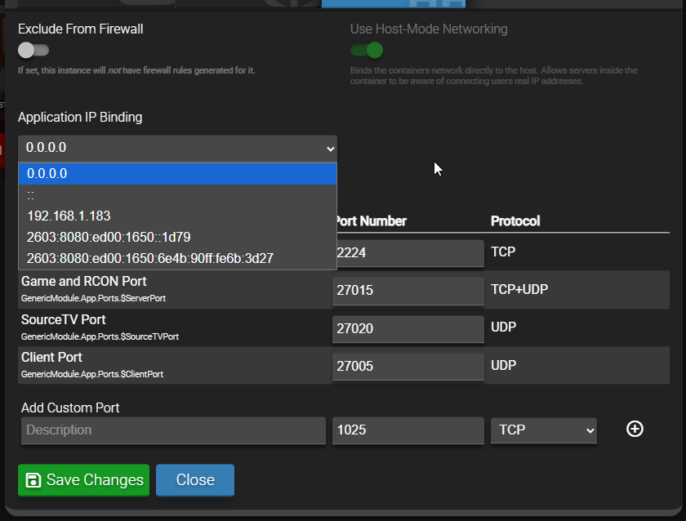
Task: Click the Port Number column header
Action: 372,221
